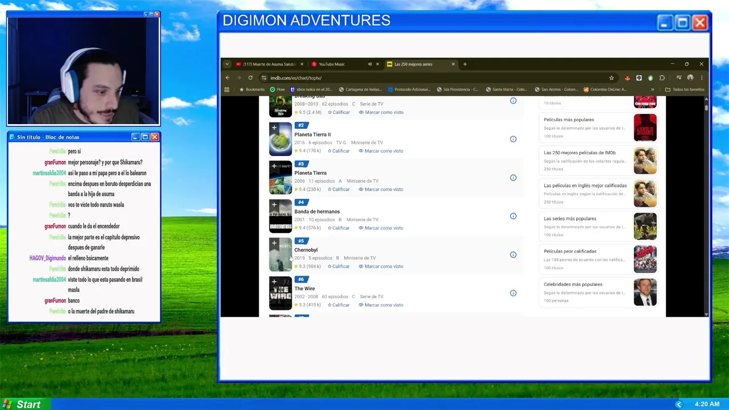This screenshot has width=729, height=410.
Task: Open the apps grid in bookmarks bar
Action: click(x=227, y=89)
